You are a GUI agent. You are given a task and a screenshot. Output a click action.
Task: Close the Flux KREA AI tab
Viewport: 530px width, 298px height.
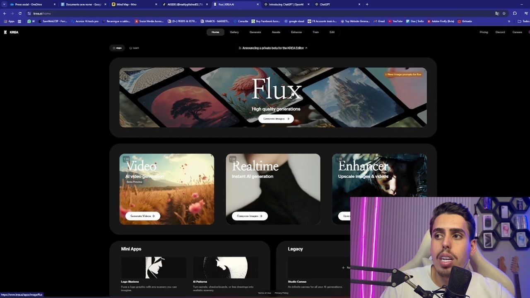pyautogui.click(x=258, y=5)
